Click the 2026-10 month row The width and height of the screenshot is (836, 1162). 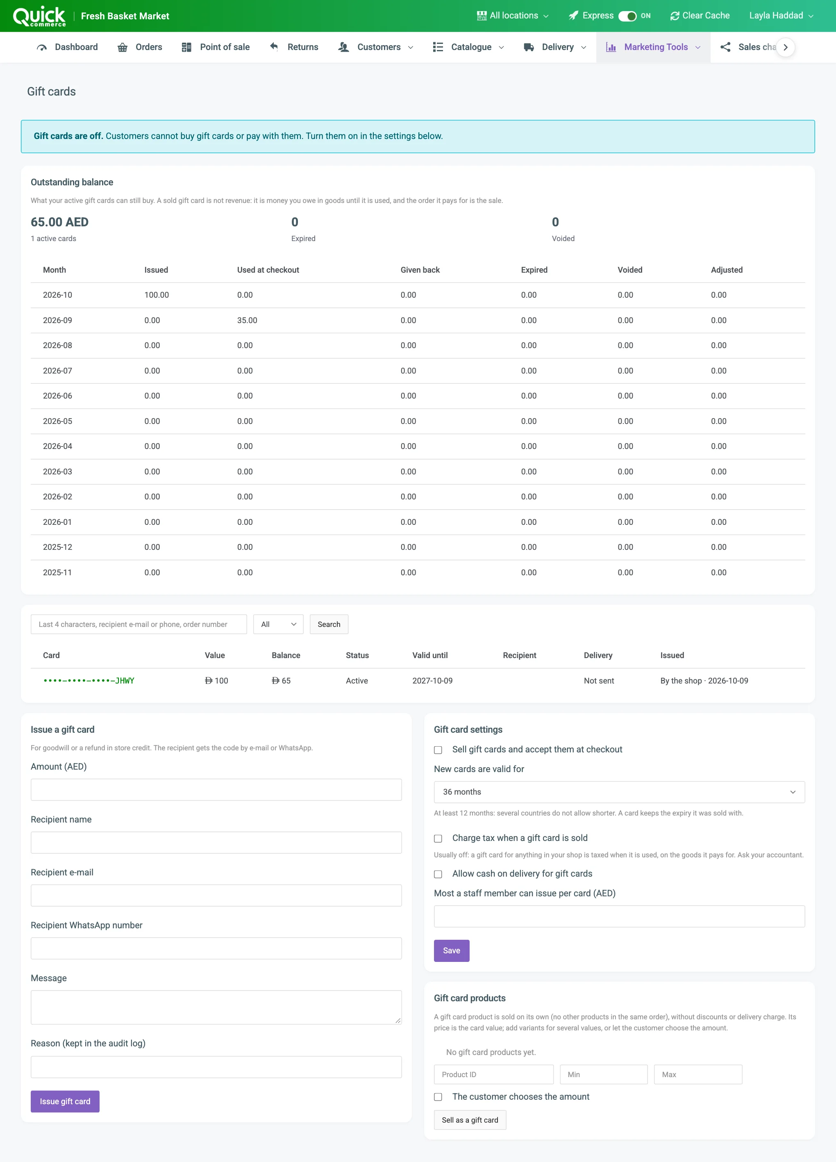pos(418,295)
